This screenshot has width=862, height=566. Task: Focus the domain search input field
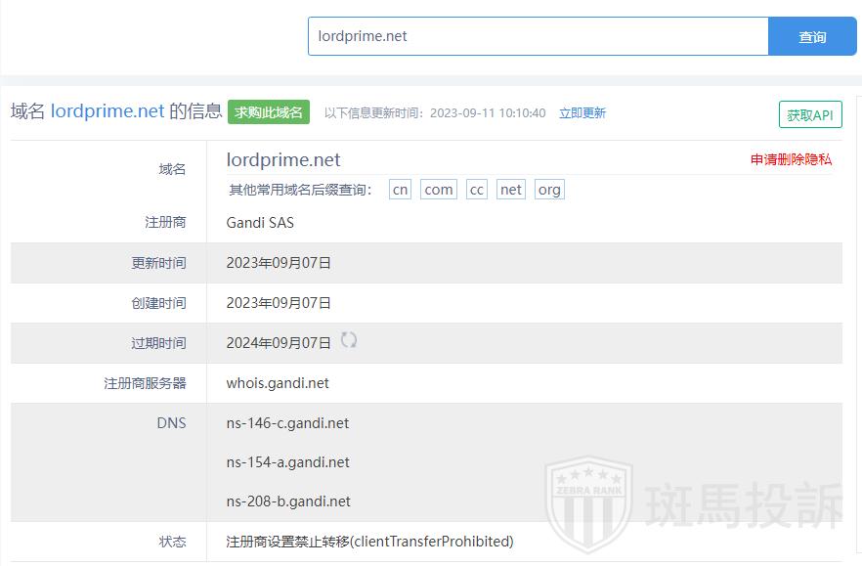coord(538,37)
